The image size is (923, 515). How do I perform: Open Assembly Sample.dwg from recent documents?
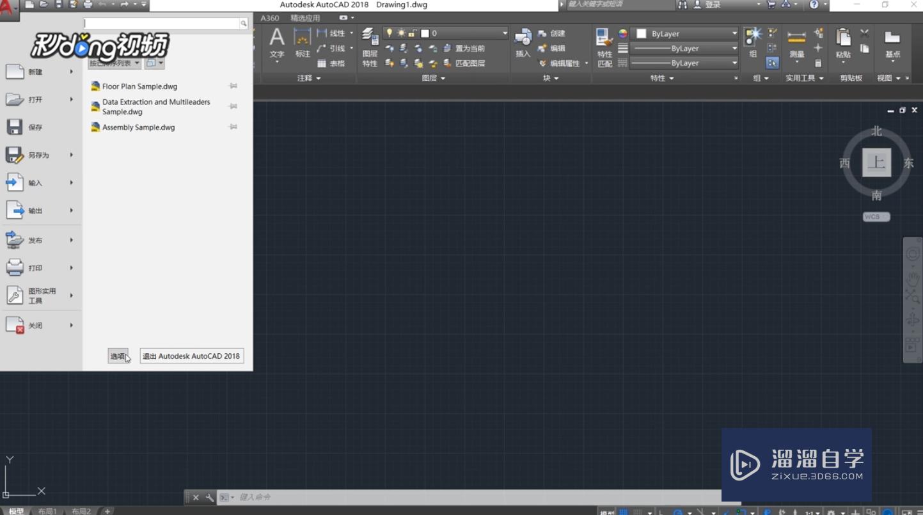tap(138, 127)
